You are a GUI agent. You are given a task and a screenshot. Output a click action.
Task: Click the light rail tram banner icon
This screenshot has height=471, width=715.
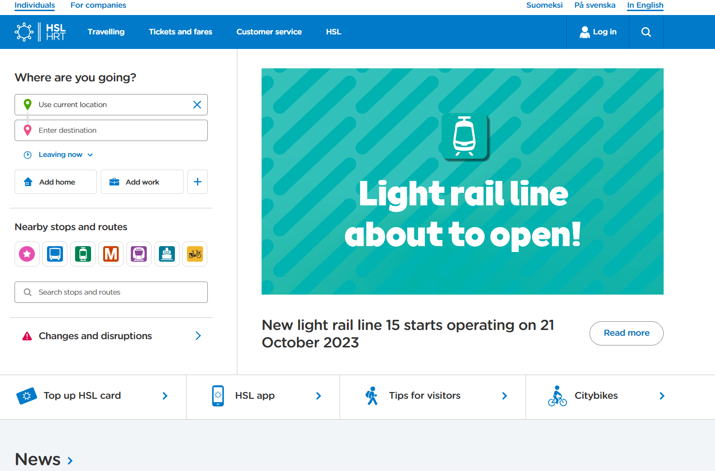[465, 137]
